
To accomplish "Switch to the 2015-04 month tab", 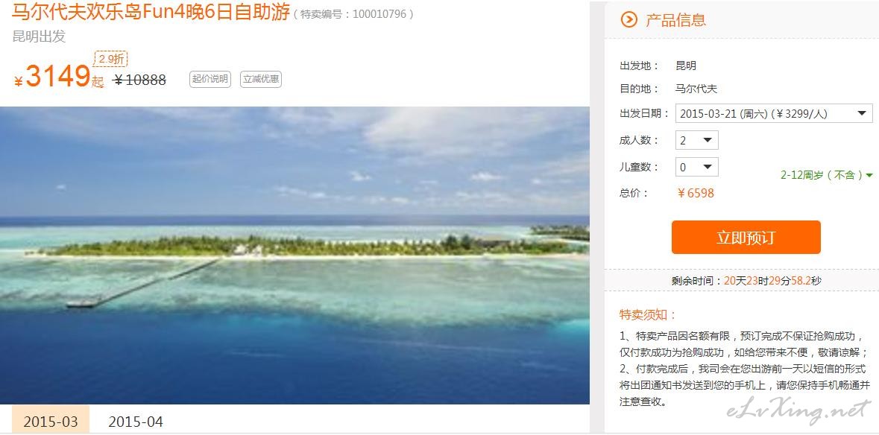I will pyautogui.click(x=136, y=421).
